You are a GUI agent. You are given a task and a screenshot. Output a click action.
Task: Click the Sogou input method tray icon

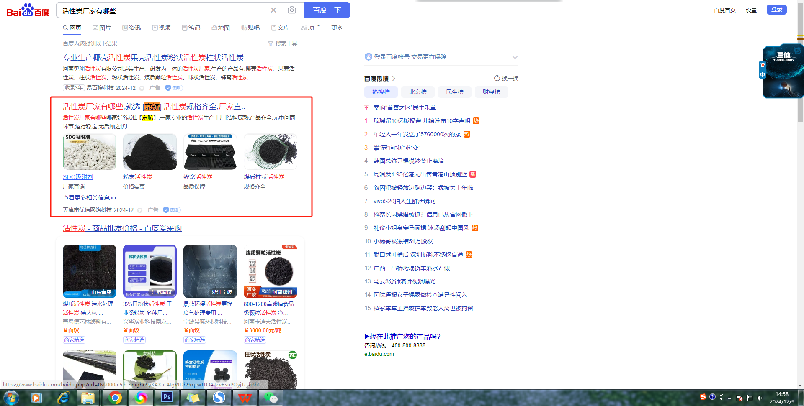coord(703,397)
